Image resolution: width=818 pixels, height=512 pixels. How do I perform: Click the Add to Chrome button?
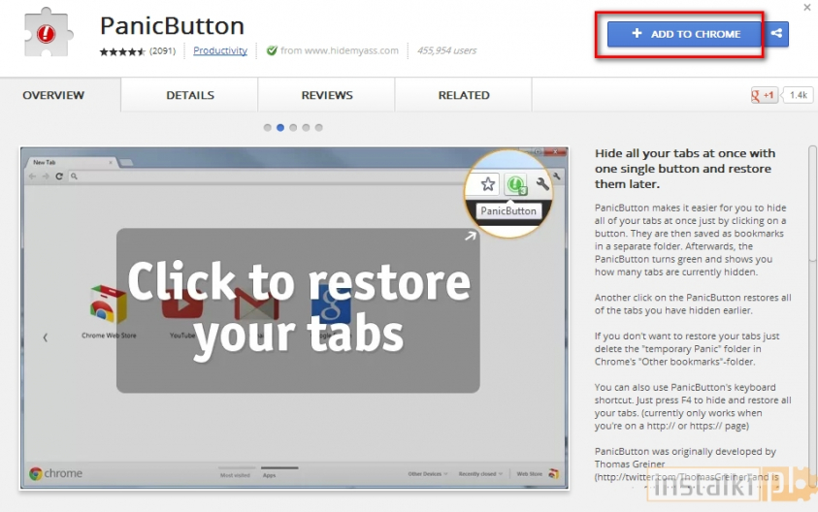[x=686, y=34]
